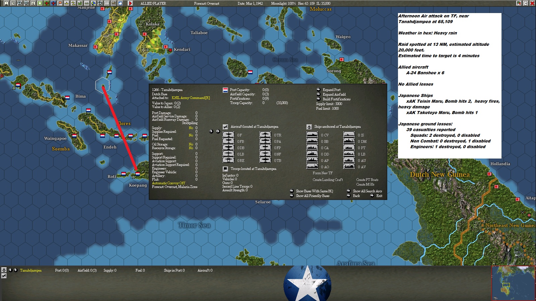Toggle Supply stockpiling 'No' setting

tap(191, 128)
